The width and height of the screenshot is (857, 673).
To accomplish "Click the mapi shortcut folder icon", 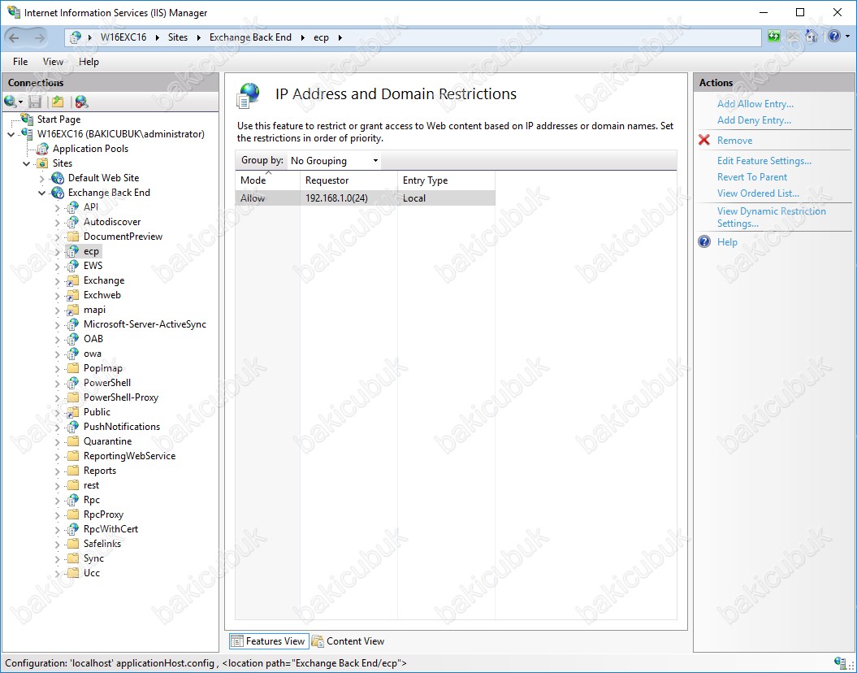I will click(x=72, y=310).
